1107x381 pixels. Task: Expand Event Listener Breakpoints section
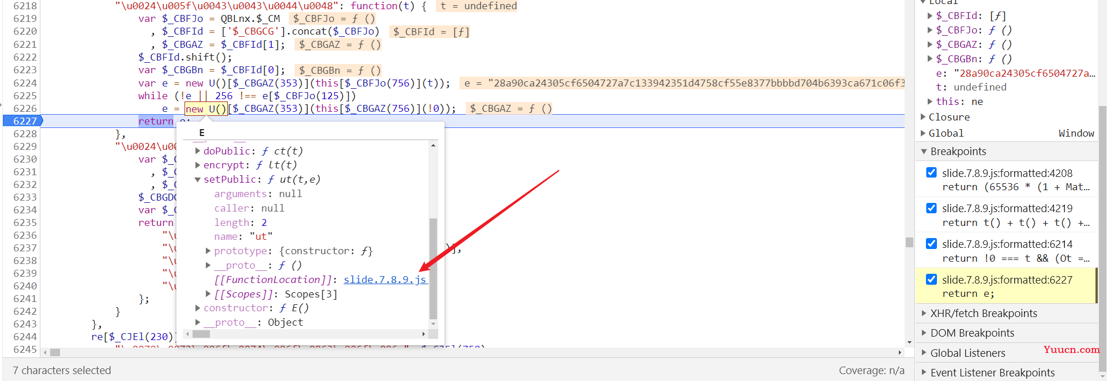[924, 372]
